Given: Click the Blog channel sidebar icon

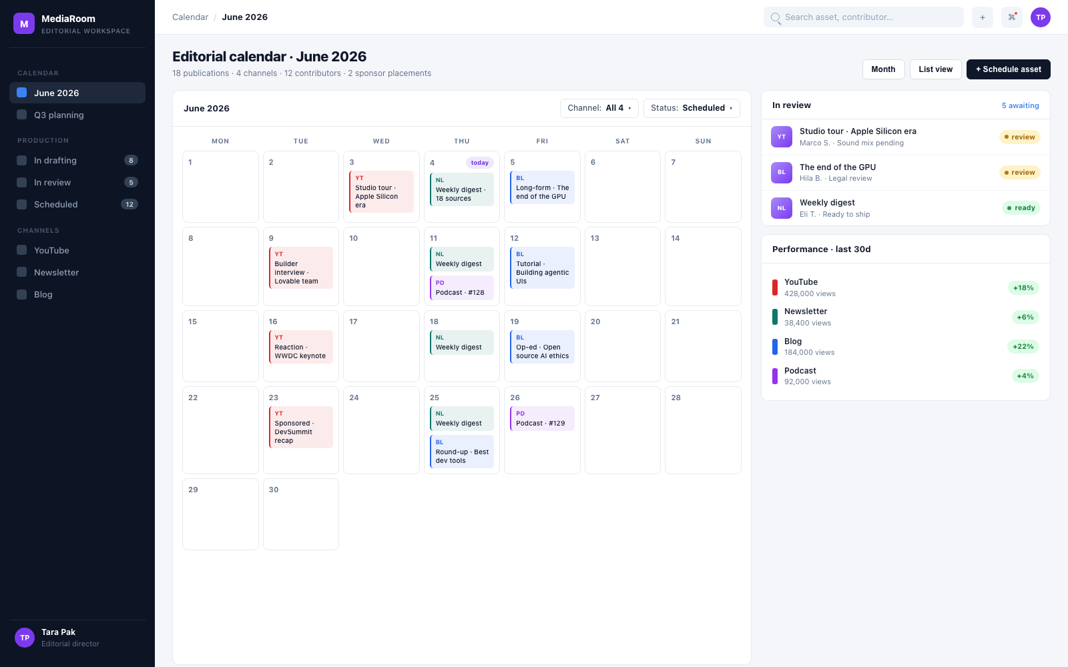Looking at the screenshot, I should tap(22, 294).
